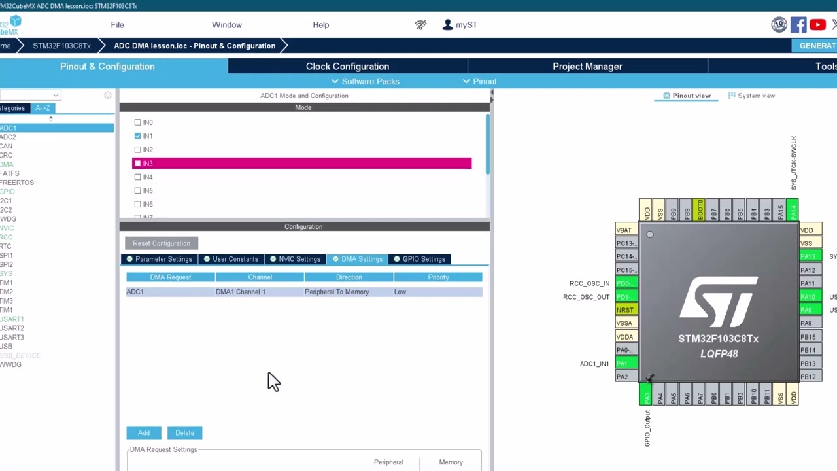The width and height of the screenshot is (837, 471).
Task: Click the ST logo on the chip
Action: pyautogui.click(x=719, y=302)
